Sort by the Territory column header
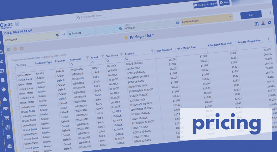Image resolution: width=277 pixels, height=152 pixels. tap(21, 65)
